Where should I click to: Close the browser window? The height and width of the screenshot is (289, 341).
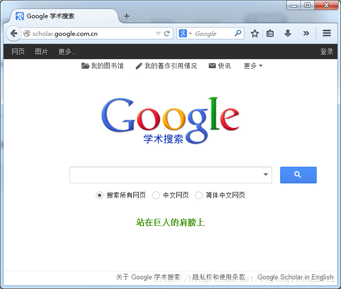point(326,5)
